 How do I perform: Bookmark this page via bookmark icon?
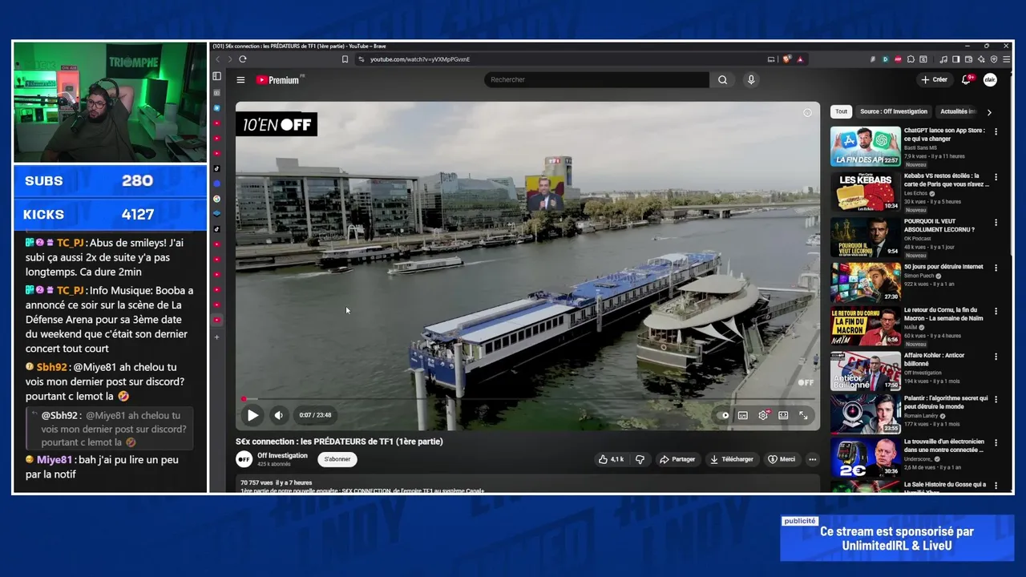(x=345, y=59)
